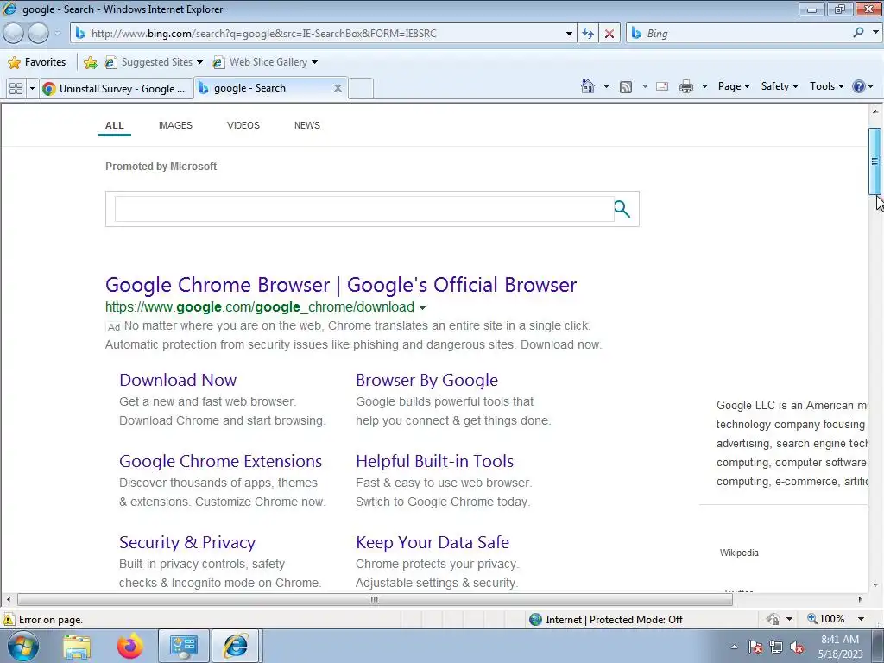Click the network tray icon
884x663 pixels.
pyautogui.click(x=776, y=647)
